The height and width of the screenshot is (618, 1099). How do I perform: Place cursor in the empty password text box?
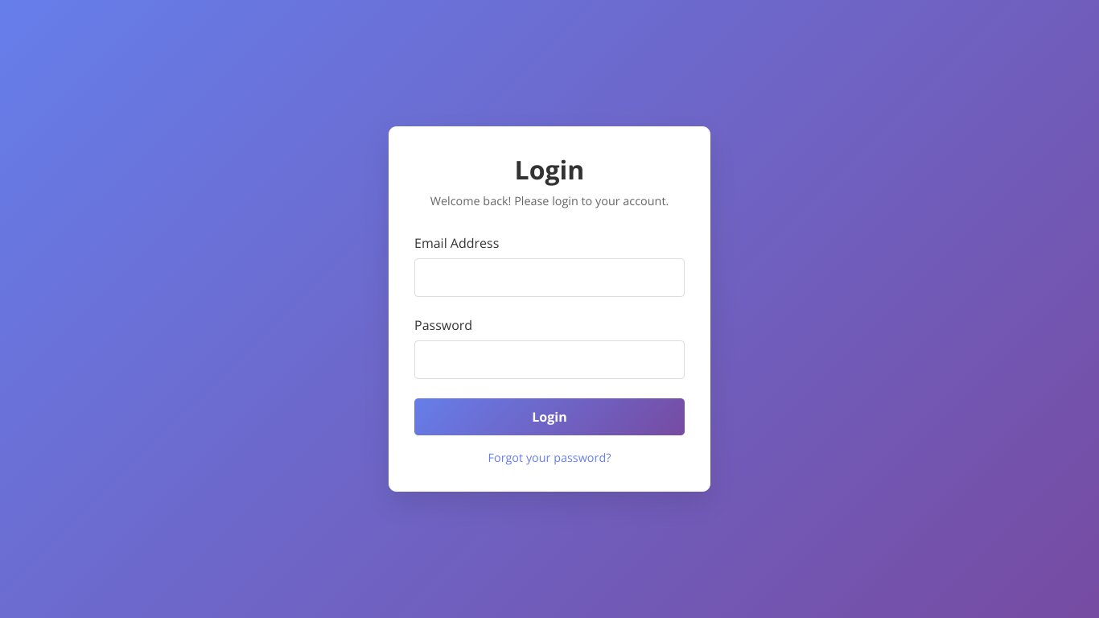coord(549,360)
